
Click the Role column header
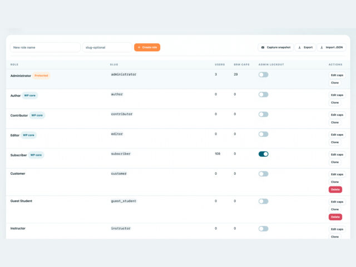pos(14,65)
